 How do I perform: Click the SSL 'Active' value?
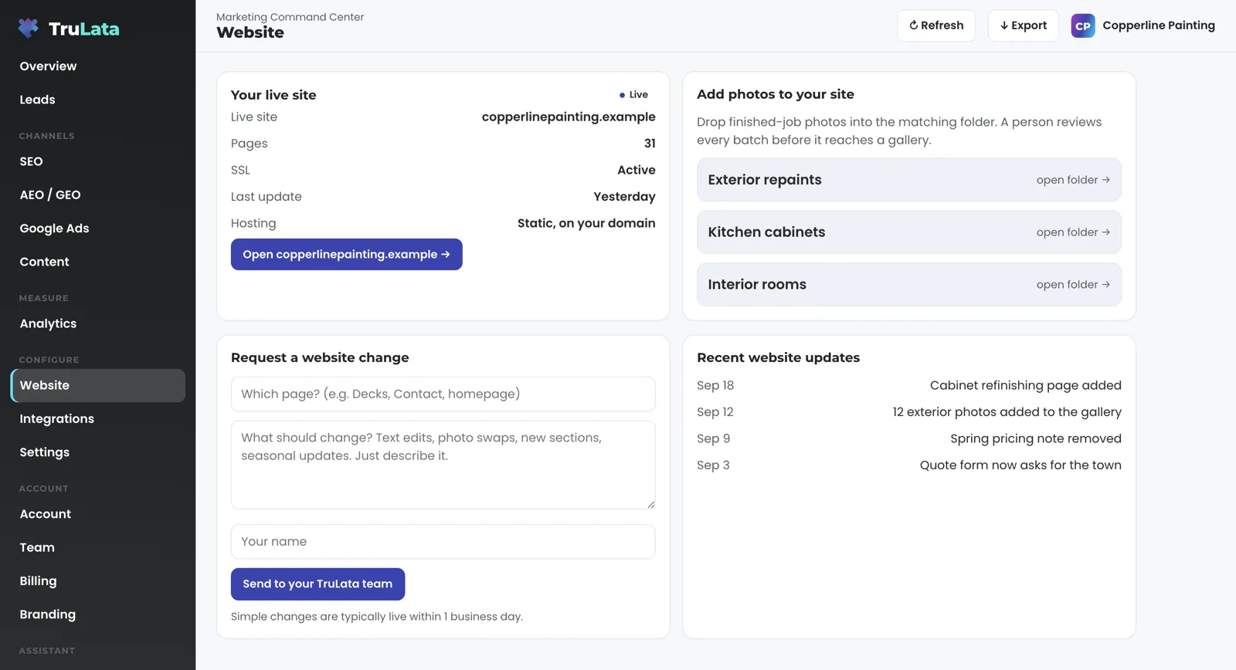(636, 170)
